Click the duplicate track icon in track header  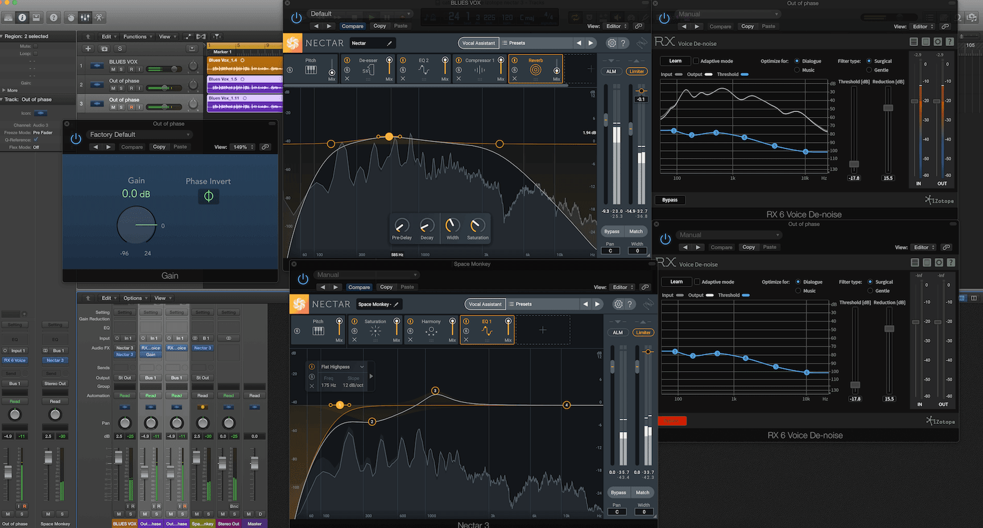point(104,49)
